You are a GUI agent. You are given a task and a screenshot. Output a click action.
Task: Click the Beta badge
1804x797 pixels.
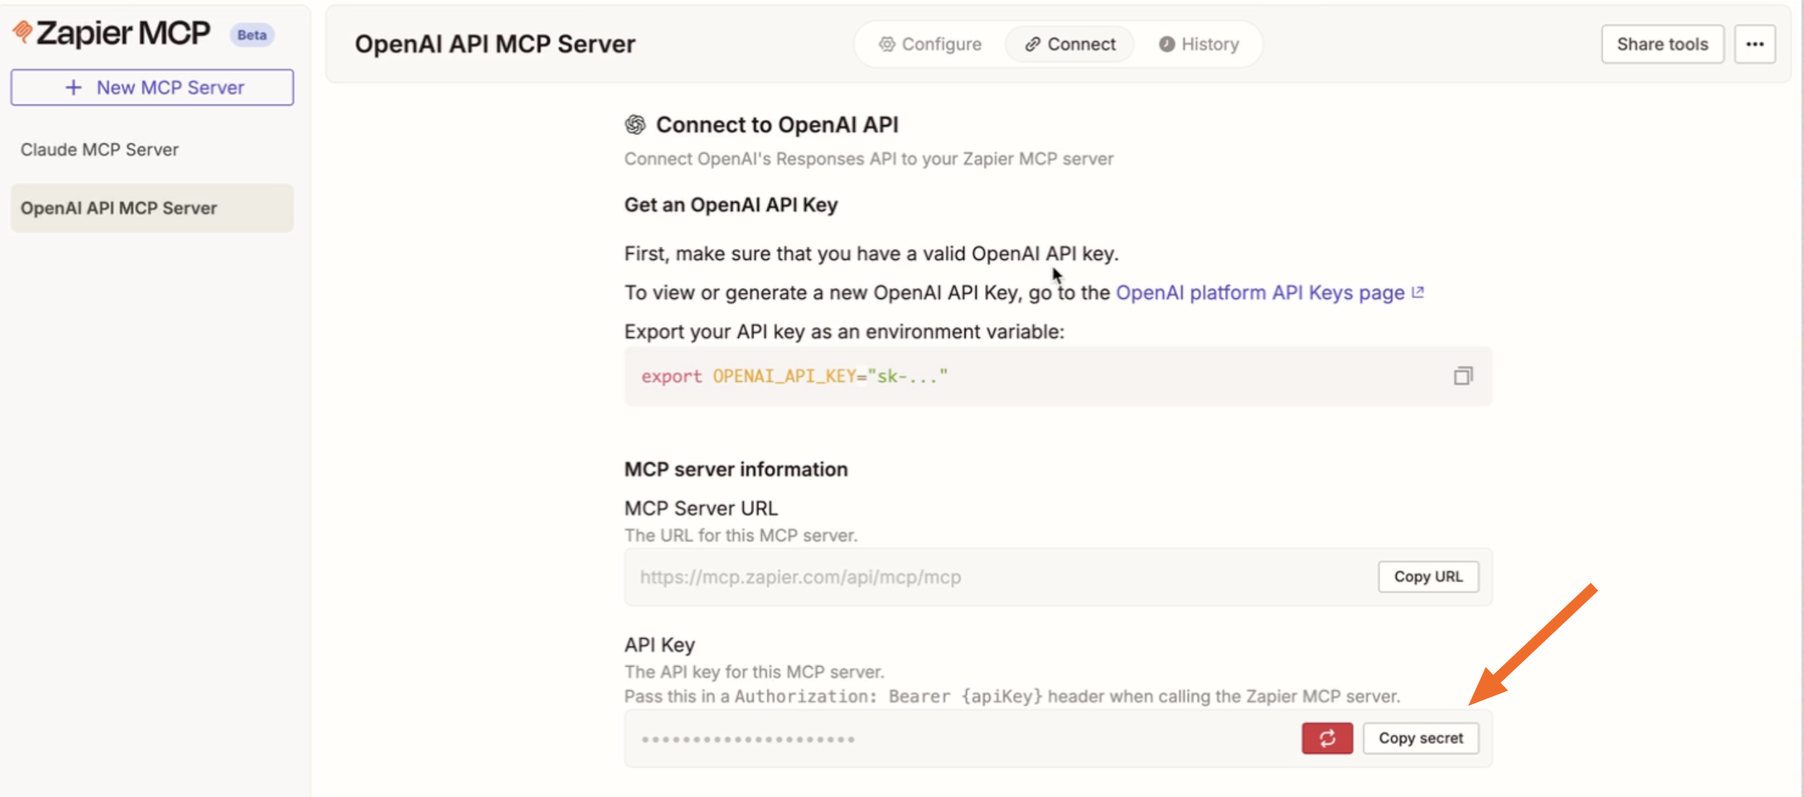pyautogui.click(x=252, y=35)
